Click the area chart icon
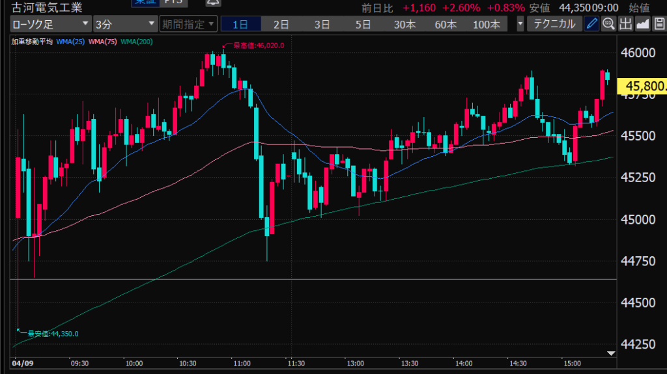The width and height of the screenshot is (667, 374). tap(642, 25)
